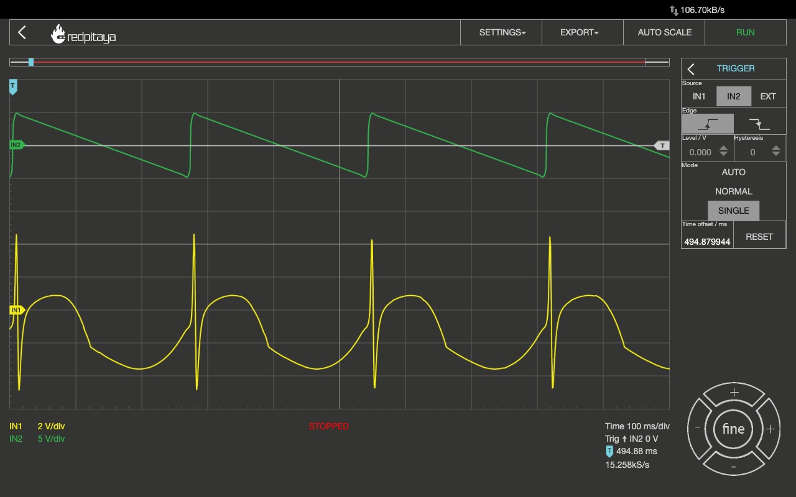Click the Time 100 ms/div readout

637,426
